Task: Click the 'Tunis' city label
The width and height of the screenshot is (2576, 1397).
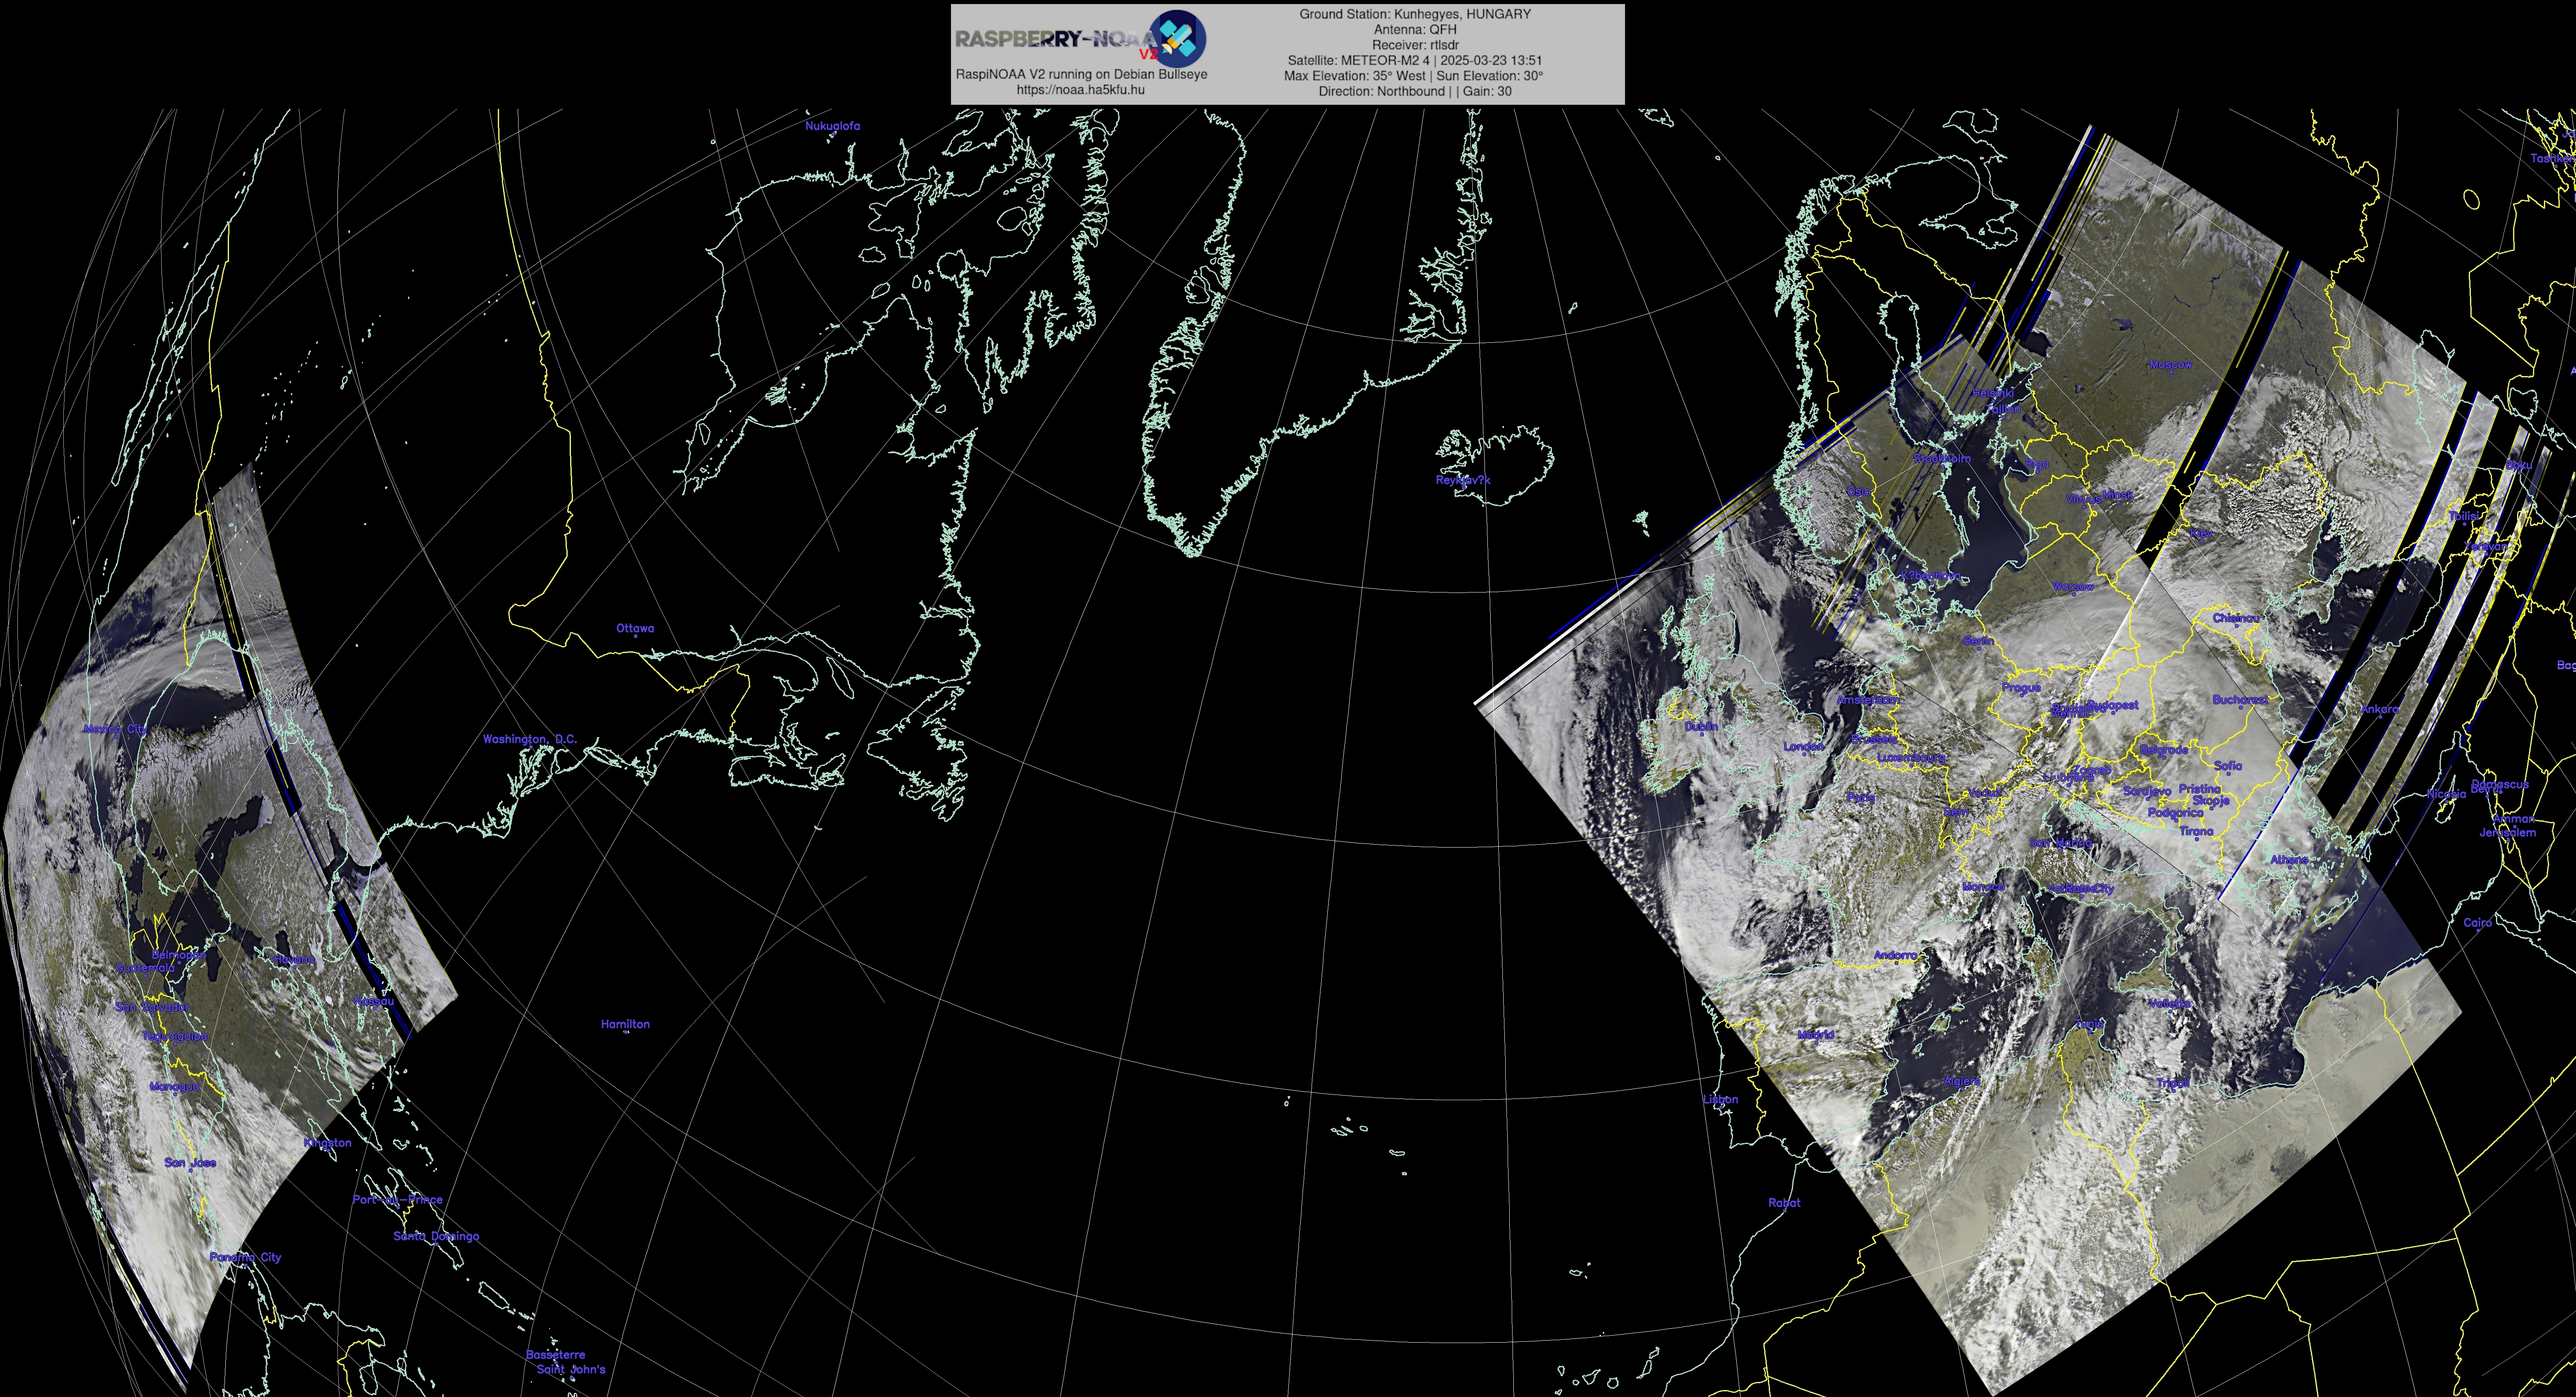Action: pos(2089,1024)
